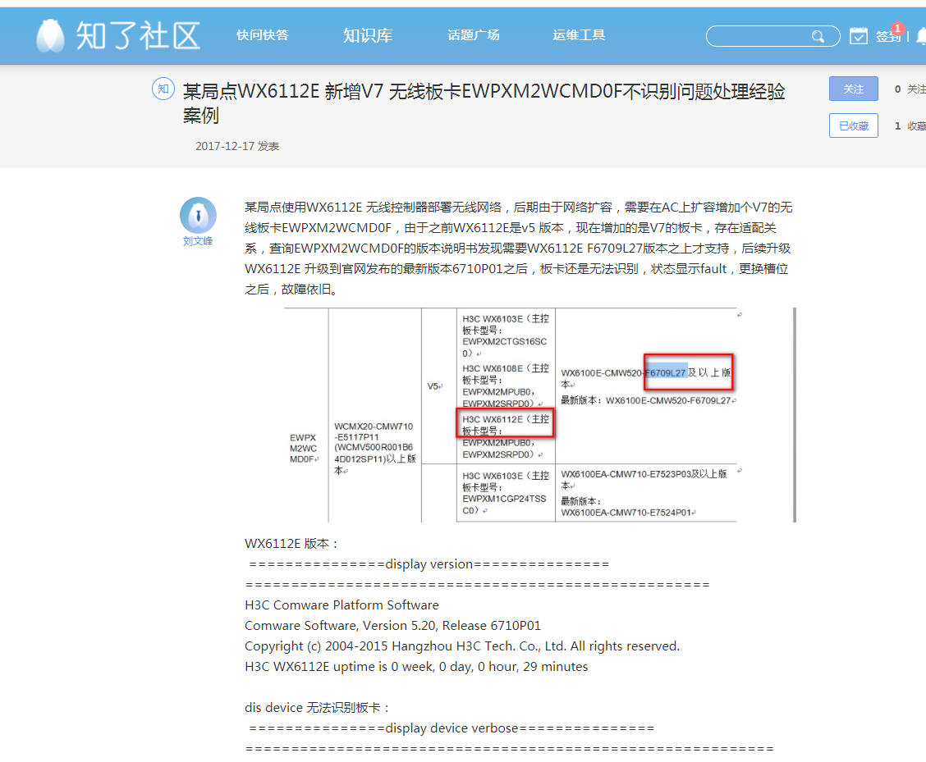
Task: Open the 知识库 nav item
Action: [368, 35]
